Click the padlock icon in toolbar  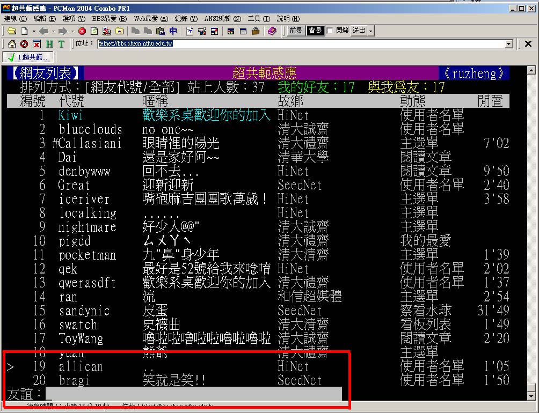(x=256, y=31)
